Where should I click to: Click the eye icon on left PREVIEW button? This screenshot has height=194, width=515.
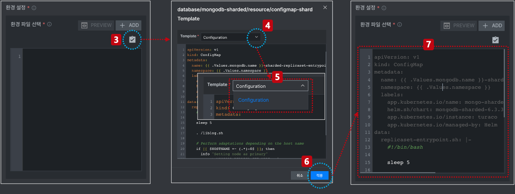(84, 25)
